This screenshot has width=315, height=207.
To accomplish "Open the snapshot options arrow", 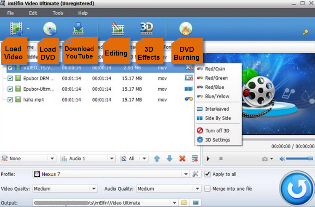I will tap(272, 159).
